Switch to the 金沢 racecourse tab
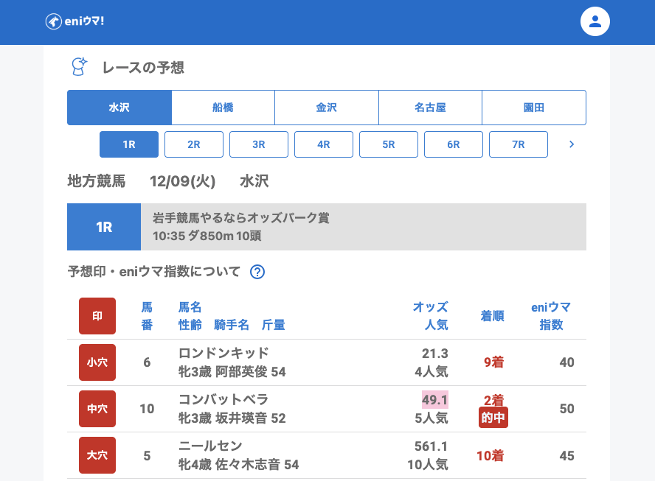 coord(327,108)
